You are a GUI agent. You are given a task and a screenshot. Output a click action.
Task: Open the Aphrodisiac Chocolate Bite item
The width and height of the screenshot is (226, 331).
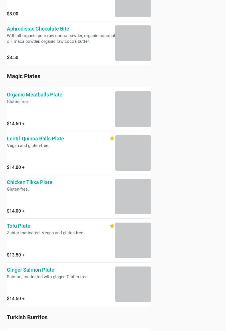(x=38, y=29)
